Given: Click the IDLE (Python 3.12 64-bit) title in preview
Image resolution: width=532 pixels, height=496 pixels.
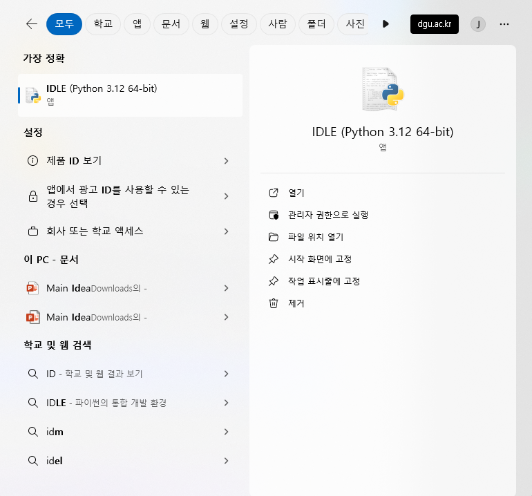Looking at the screenshot, I should [x=383, y=132].
